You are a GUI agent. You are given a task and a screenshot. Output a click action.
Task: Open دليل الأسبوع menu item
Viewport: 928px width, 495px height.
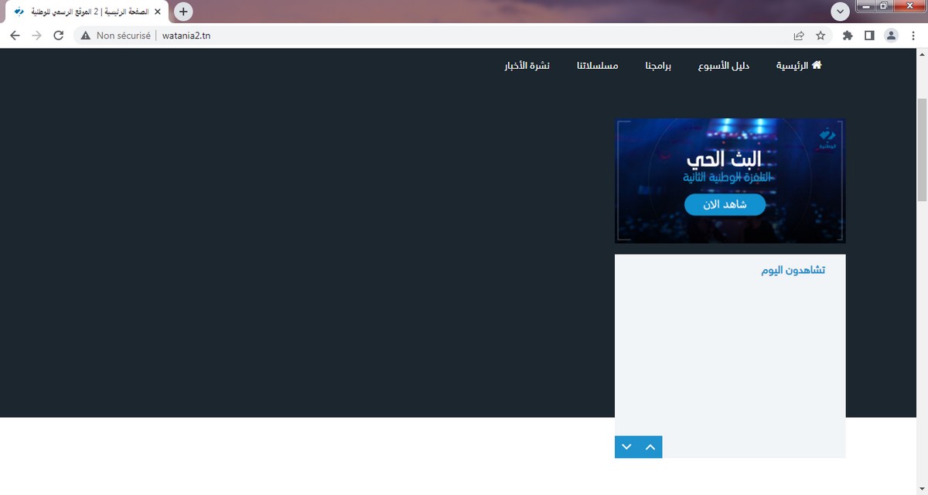(x=723, y=66)
